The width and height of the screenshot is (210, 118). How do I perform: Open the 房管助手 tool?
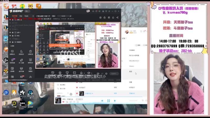(x=21, y=52)
